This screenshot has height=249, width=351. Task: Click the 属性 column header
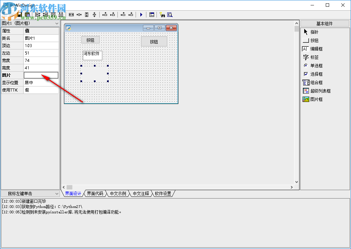click(x=12, y=31)
